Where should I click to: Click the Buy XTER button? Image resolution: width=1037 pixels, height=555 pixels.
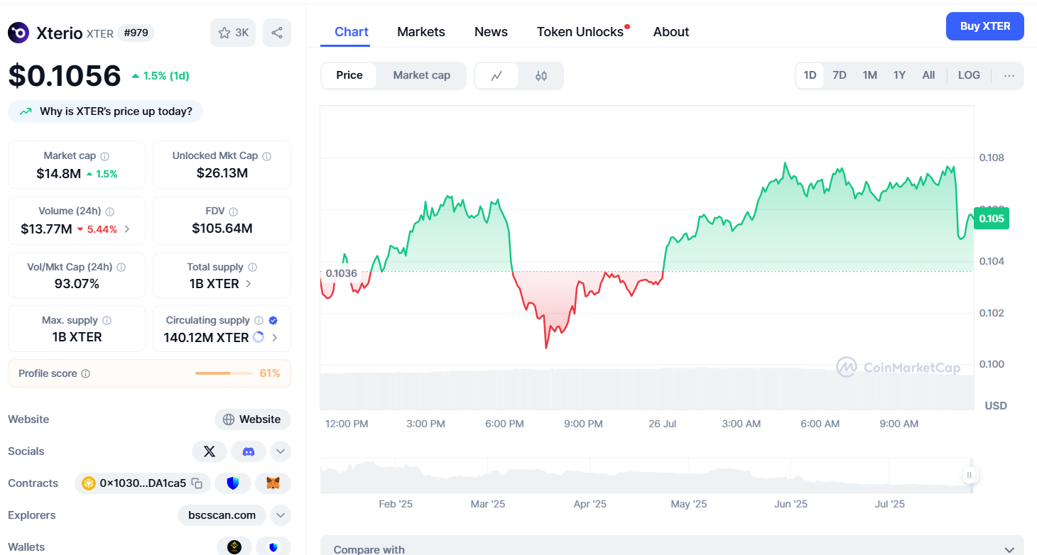985,26
